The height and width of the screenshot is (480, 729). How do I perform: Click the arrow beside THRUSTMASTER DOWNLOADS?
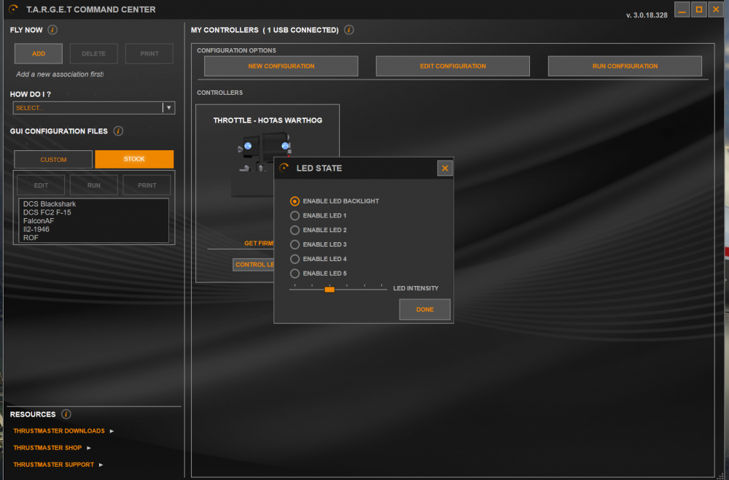[x=112, y=431]
